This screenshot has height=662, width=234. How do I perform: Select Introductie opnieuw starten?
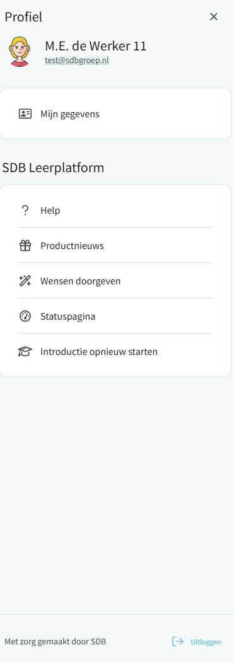tap(115, 351)
